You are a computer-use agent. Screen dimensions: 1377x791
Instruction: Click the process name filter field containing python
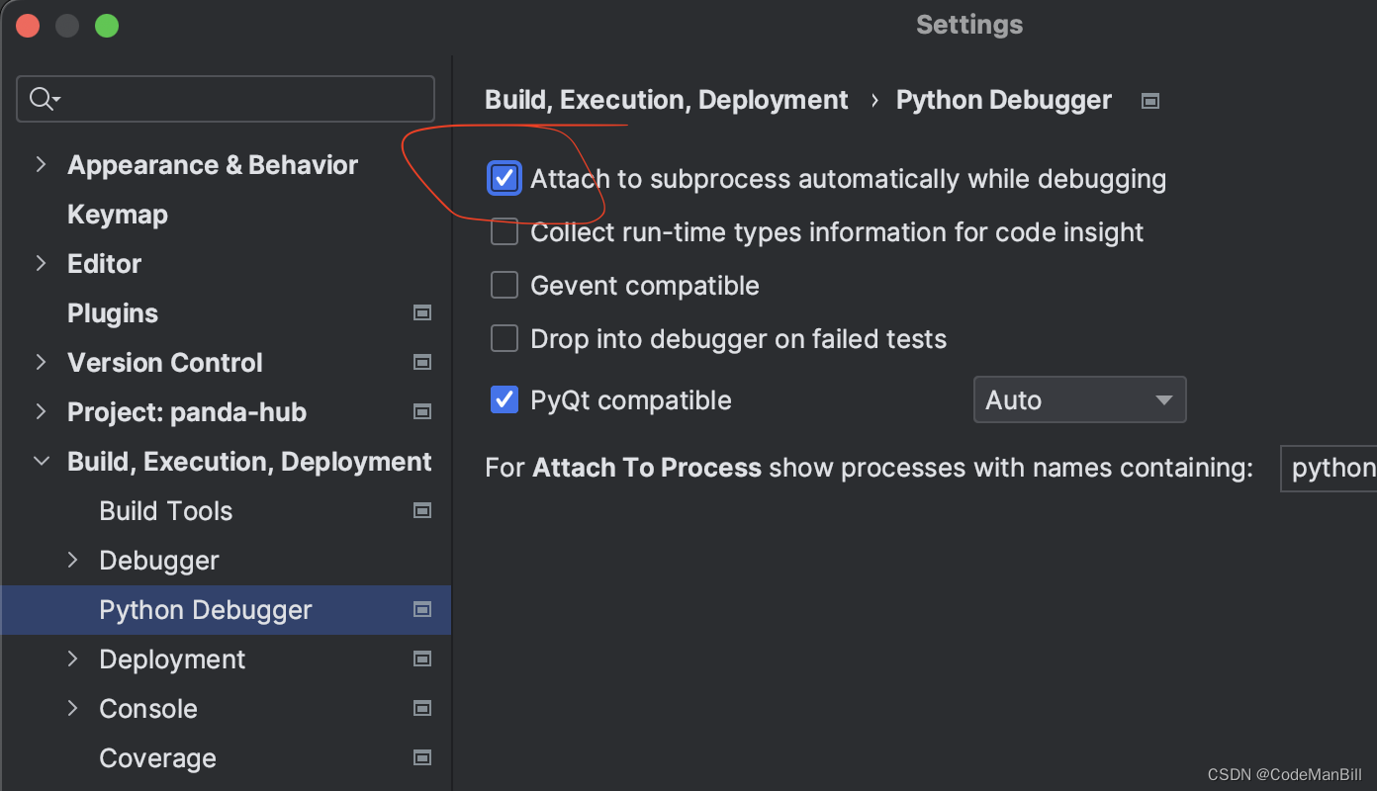pos(1329,468)
